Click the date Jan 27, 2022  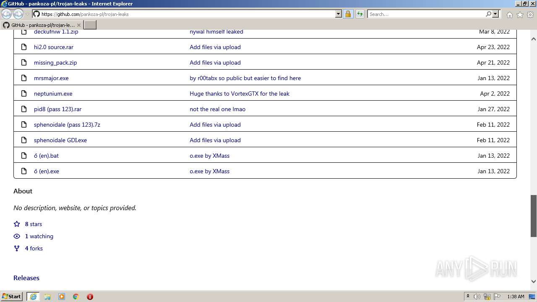494,109
